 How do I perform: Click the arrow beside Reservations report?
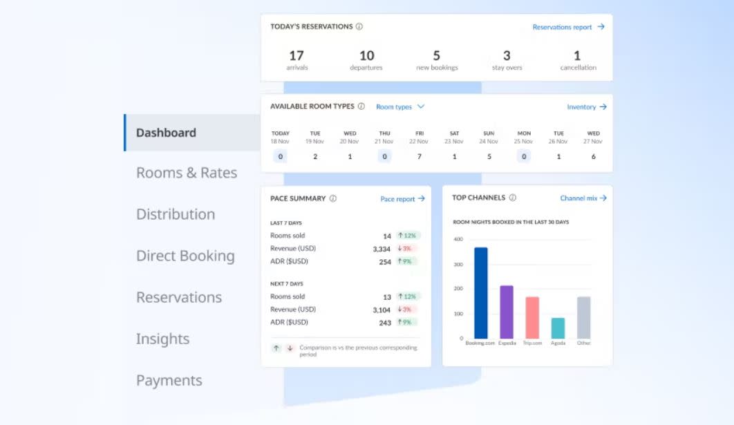pos(601,26)
